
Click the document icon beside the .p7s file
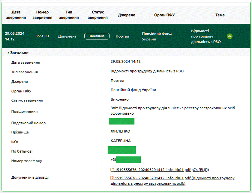coord(112,170)
